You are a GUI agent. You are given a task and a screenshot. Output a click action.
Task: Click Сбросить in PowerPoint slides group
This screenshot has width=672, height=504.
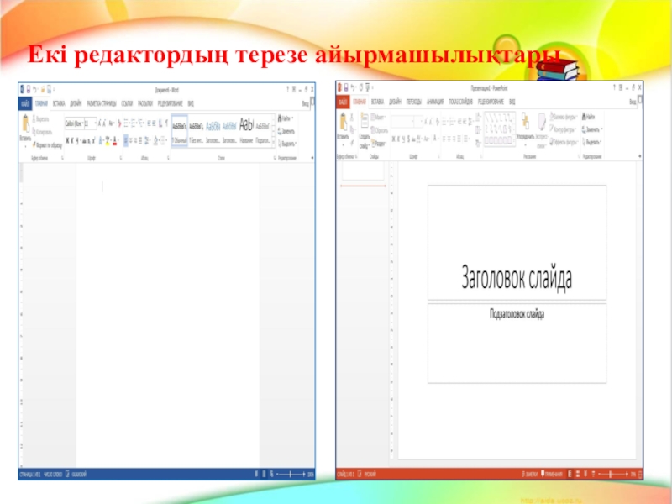(x=380, y=130)
